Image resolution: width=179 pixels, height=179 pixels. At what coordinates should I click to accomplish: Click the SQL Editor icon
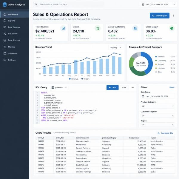click(5, 33)
